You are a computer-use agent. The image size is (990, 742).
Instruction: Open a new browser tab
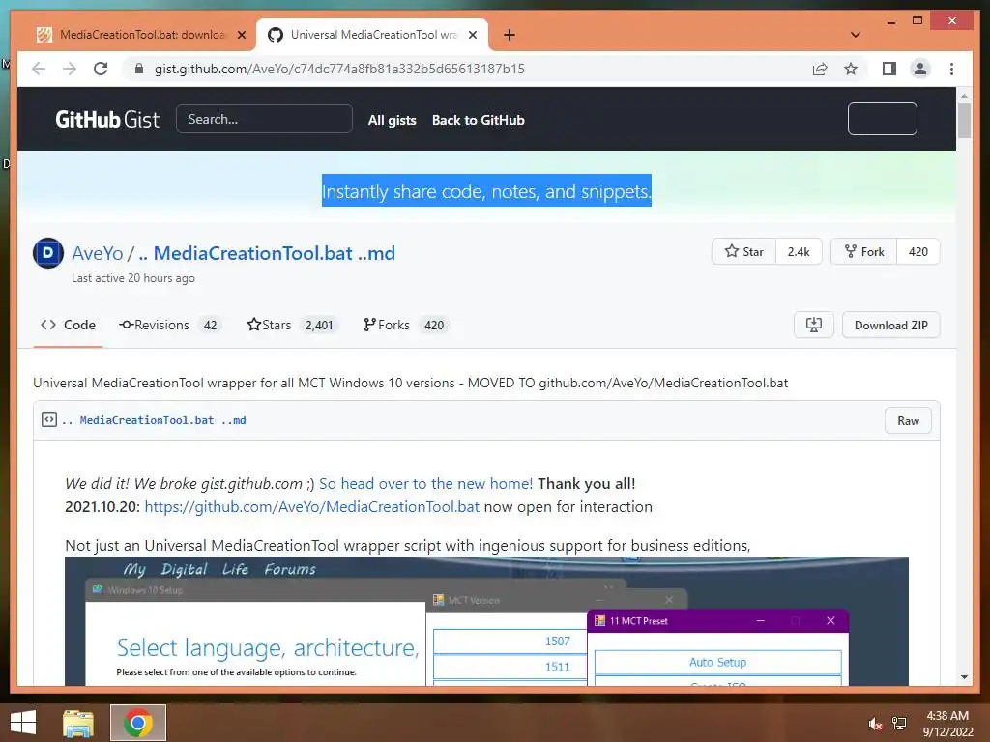point(510,35)
